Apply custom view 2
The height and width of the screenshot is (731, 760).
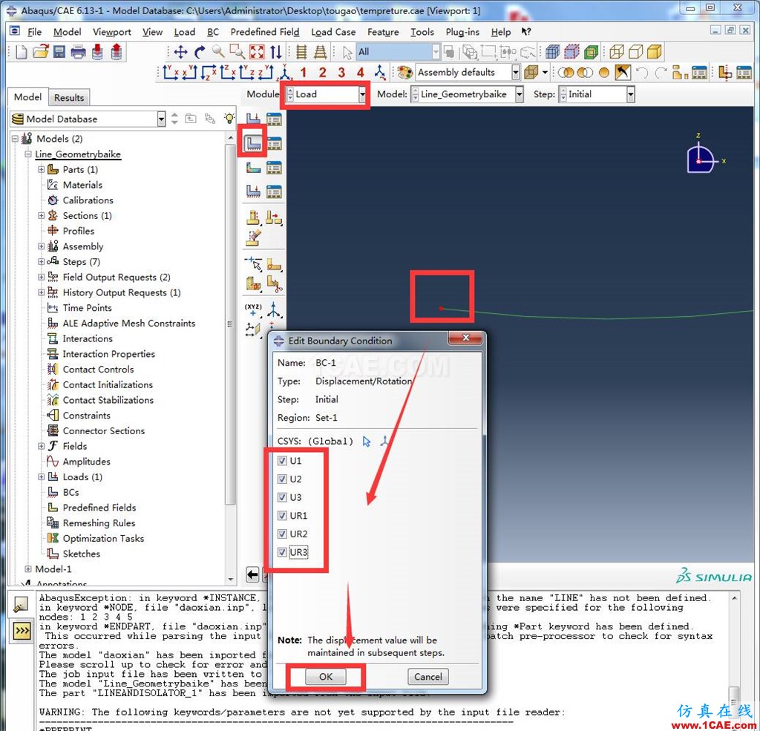(x=322, y=73)
